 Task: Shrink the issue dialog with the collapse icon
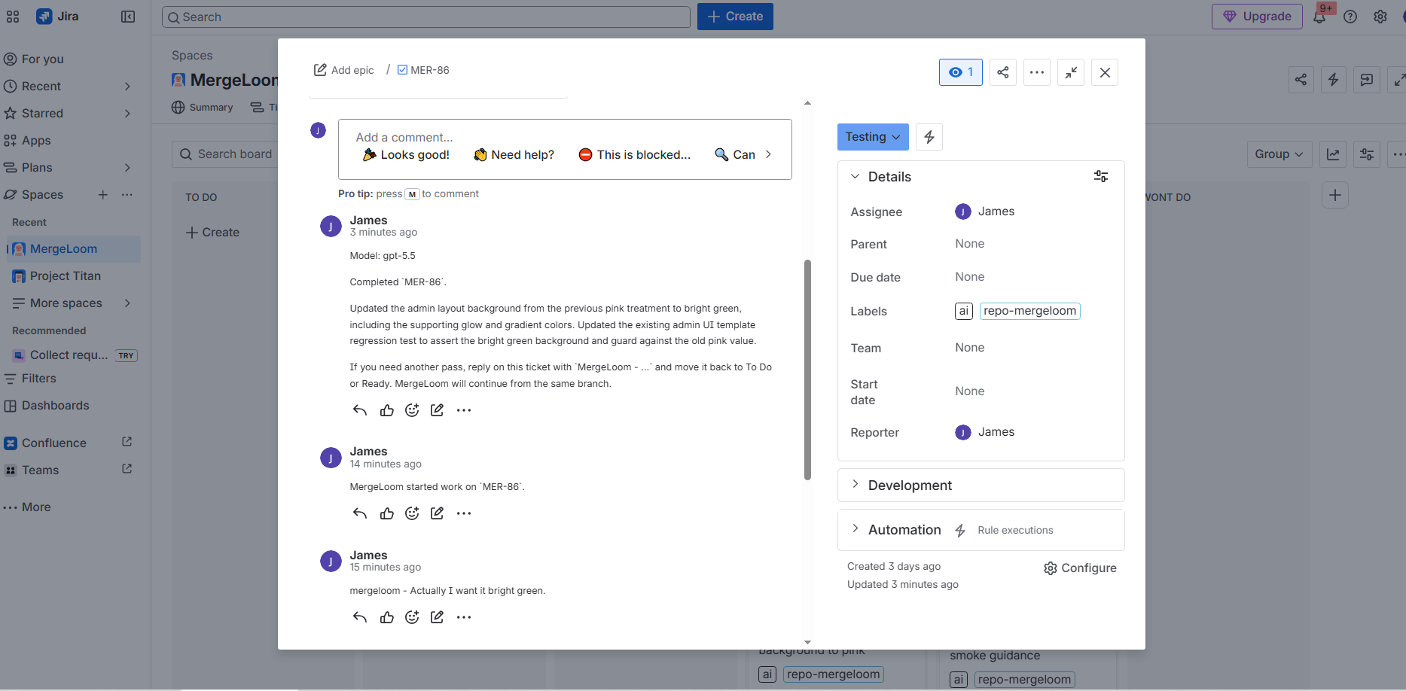[x=1071, y=72]
